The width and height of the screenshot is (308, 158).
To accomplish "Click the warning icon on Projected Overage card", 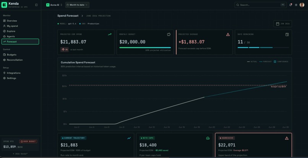I will point(228,34).
